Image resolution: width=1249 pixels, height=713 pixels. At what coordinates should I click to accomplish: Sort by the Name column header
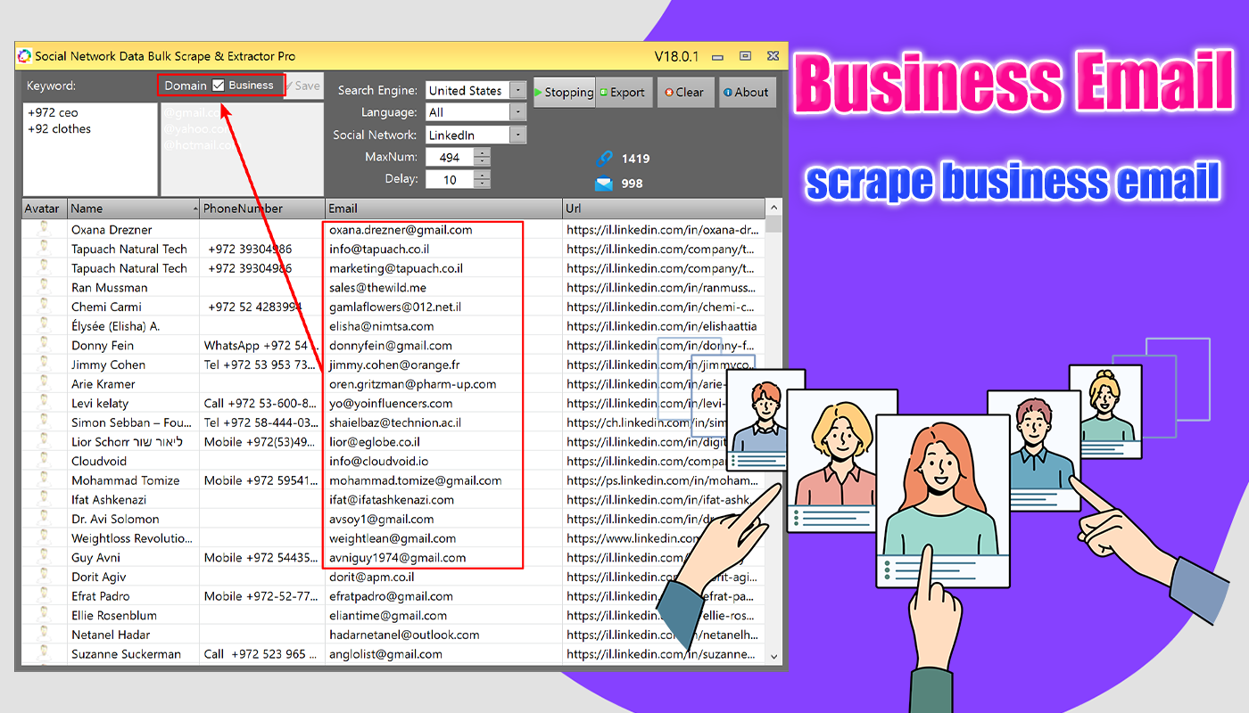[x=133, y=209]
